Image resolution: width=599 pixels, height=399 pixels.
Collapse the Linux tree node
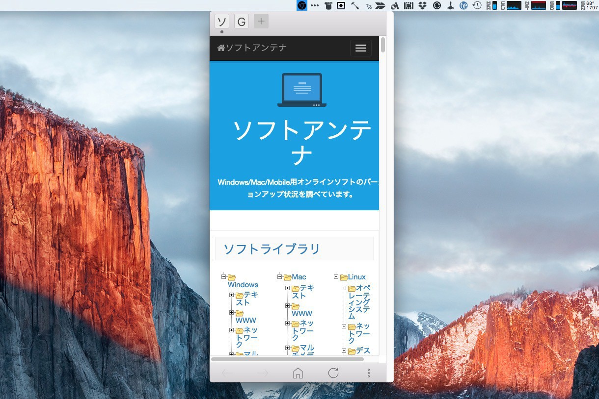pyautogui.click(x=336, y=277)
